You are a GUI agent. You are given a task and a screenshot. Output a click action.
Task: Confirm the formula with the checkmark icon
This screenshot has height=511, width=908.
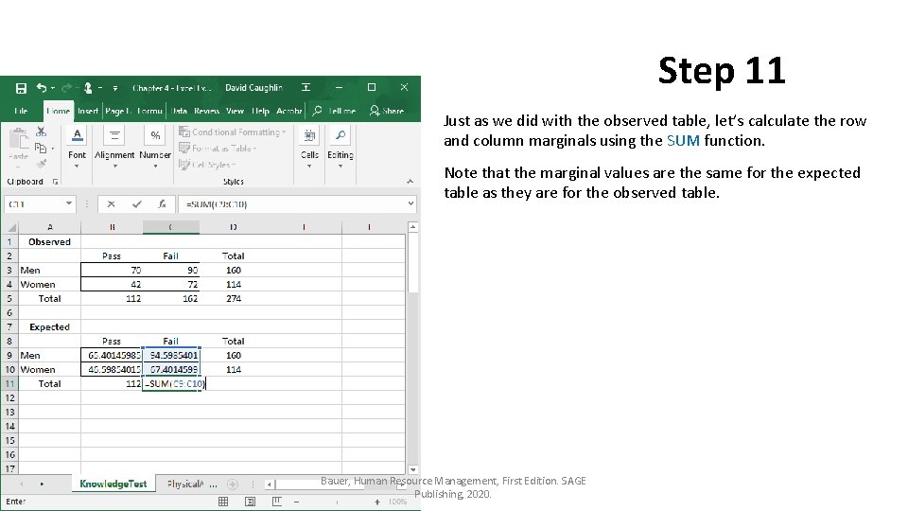click(136, 204)
